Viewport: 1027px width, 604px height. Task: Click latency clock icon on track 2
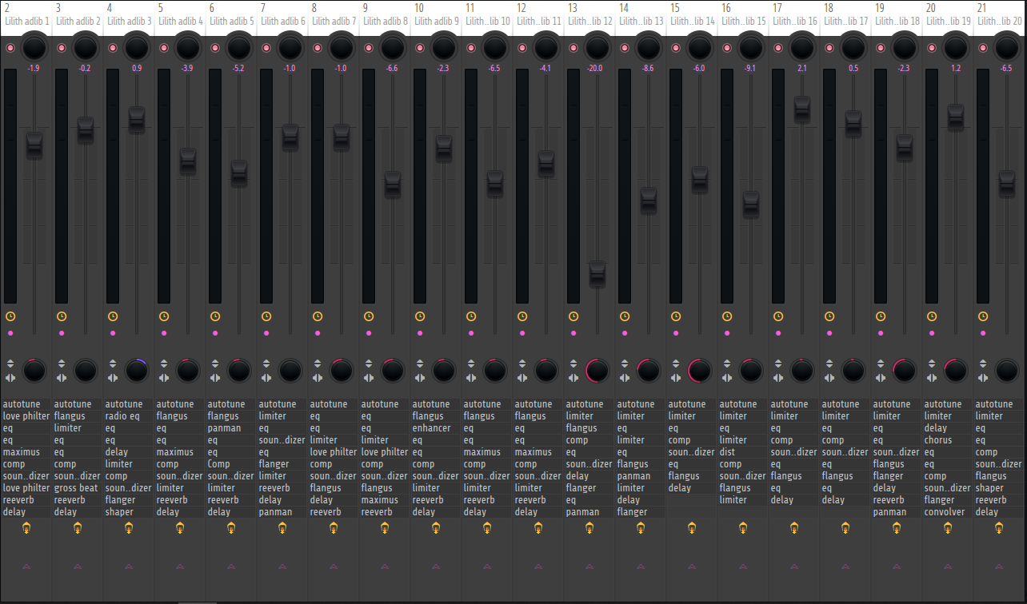[x=10, y=316]
